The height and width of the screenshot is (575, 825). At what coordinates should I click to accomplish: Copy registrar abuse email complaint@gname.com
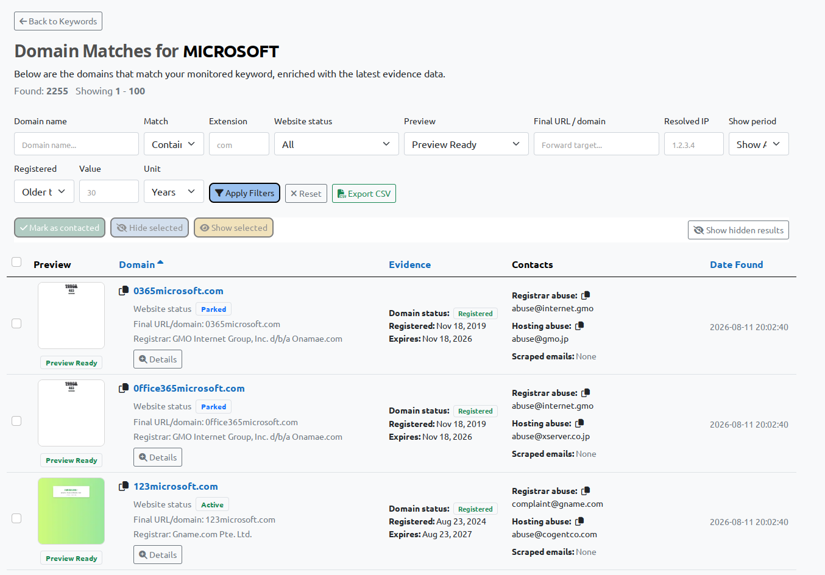coord(586,491)
